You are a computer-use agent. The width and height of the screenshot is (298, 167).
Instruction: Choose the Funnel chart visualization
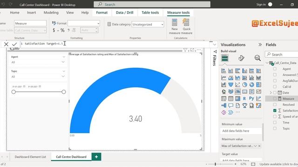[231, 84]
